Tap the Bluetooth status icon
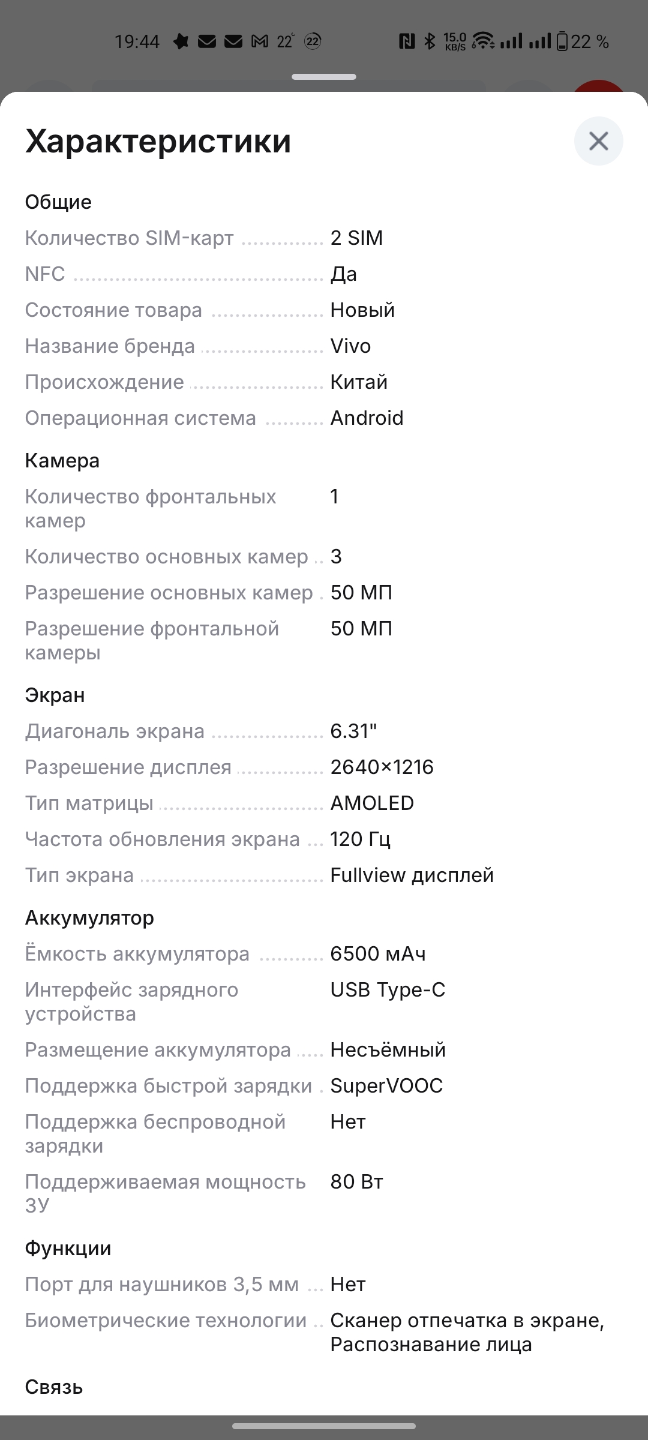This screenshot has width=648, height=1440. coord(430,41)
